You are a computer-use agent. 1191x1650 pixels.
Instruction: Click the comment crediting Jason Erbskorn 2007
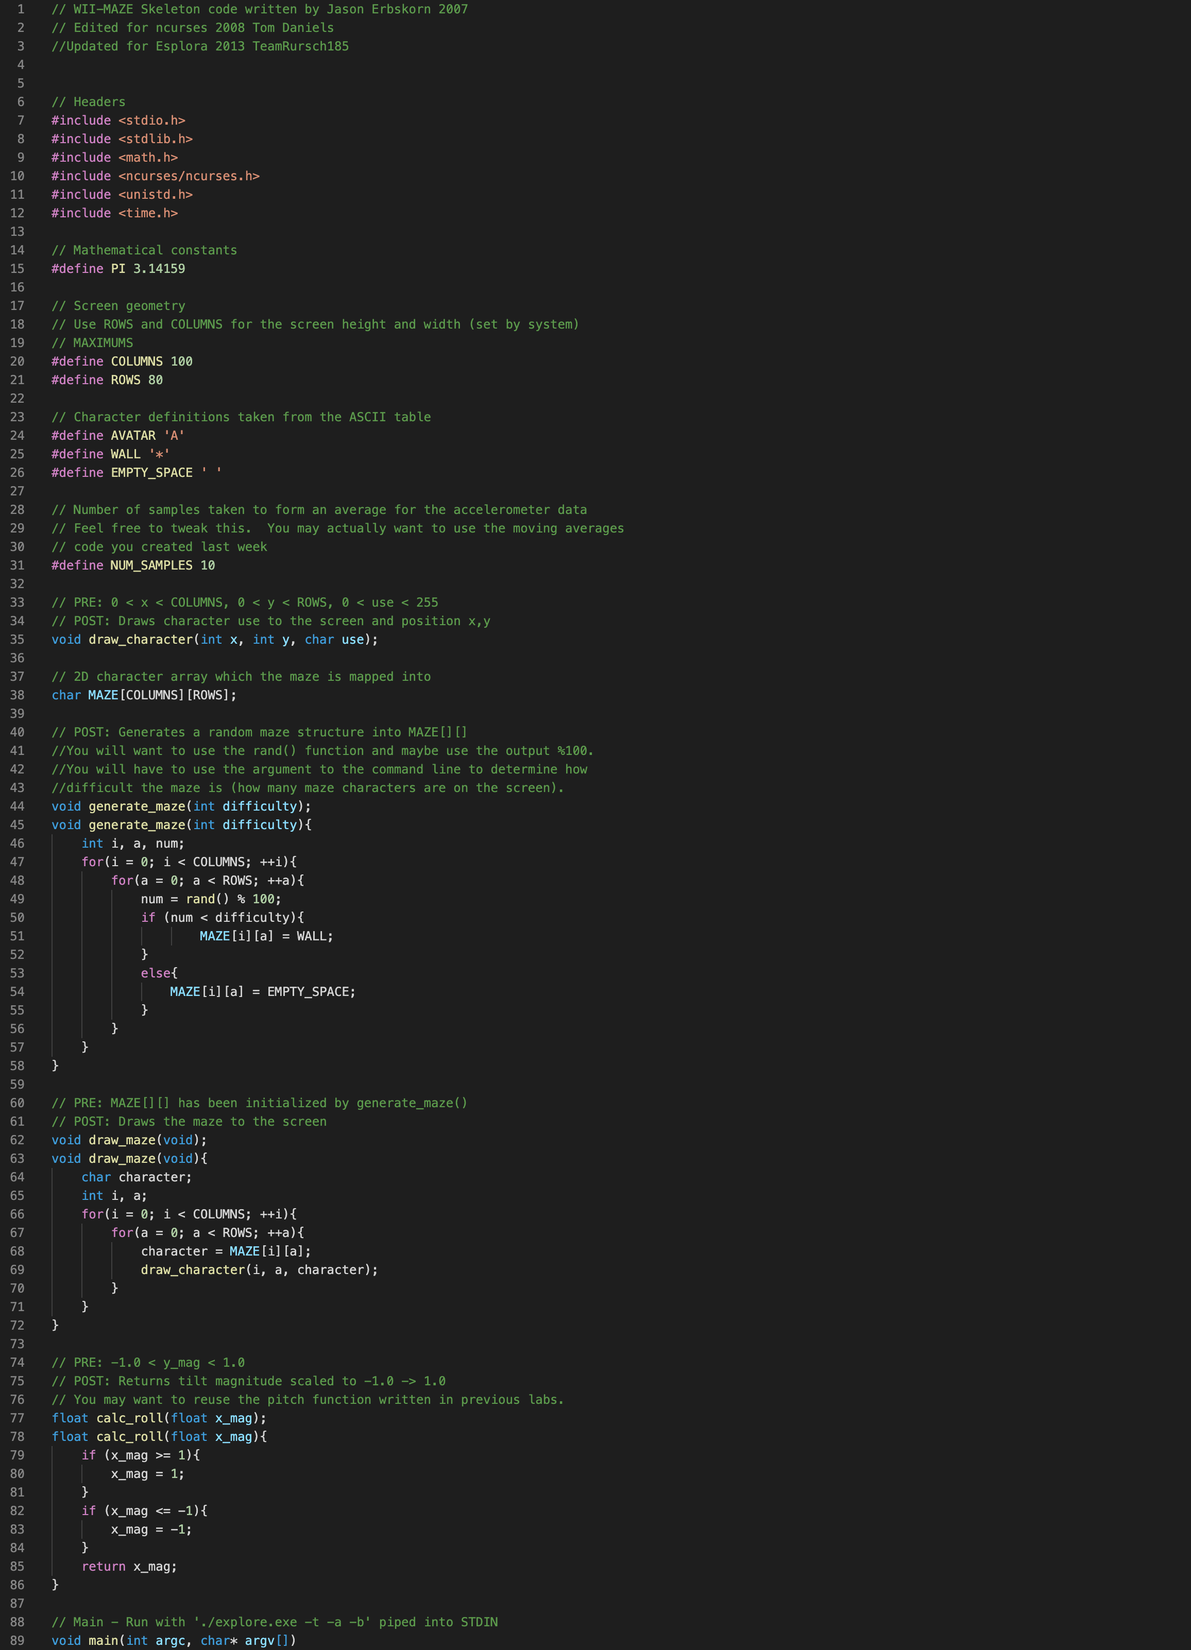point(260,9)
